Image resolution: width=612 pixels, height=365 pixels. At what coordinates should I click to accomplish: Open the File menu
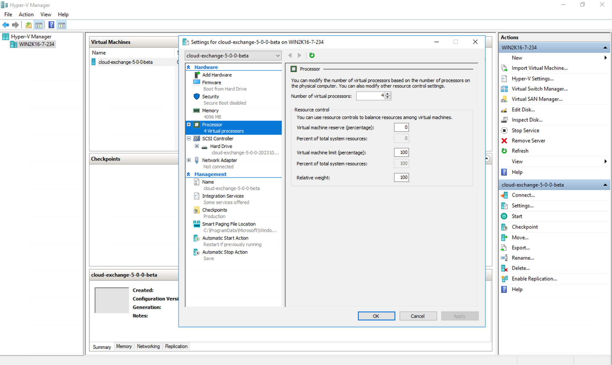(x=8, y=14)
